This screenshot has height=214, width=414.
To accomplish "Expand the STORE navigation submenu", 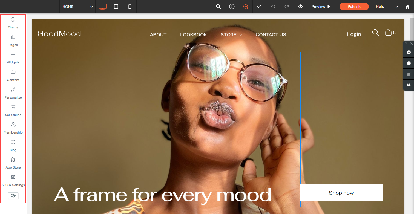I will coord(231,34).
